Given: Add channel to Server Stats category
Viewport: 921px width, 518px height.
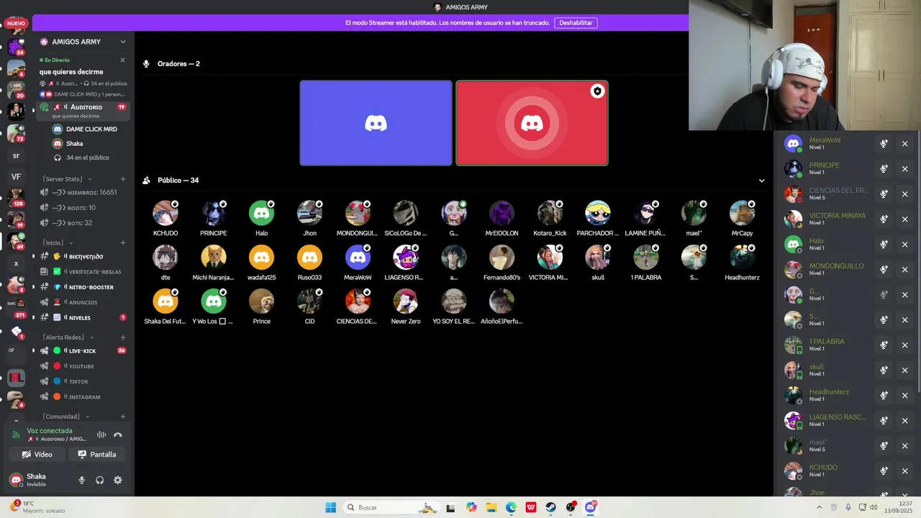Looking at the screenshot, I should 123,179.
